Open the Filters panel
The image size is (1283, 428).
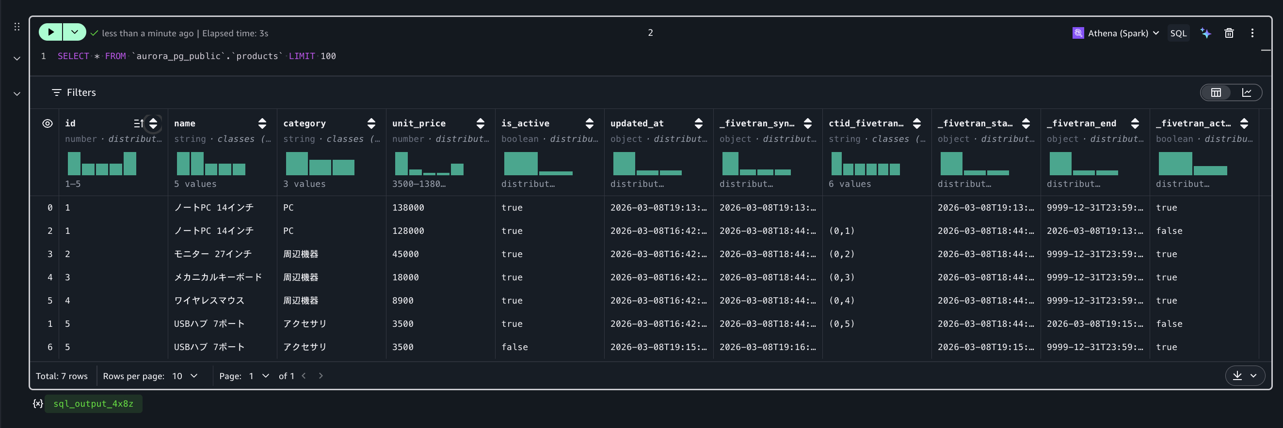pyautogui.click(x=74, y=92)
